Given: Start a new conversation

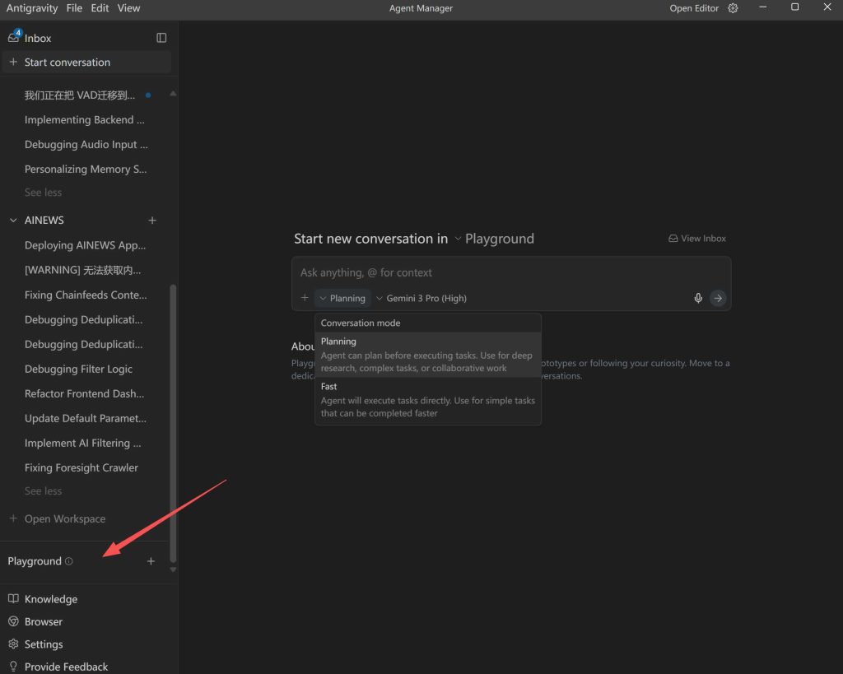Looking at the screenshot, I should click(68, 62).
